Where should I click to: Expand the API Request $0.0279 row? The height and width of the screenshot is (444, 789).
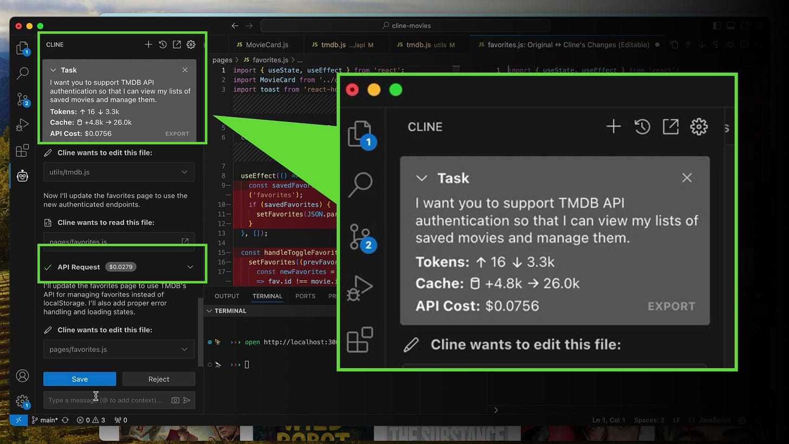coord(190,267)
